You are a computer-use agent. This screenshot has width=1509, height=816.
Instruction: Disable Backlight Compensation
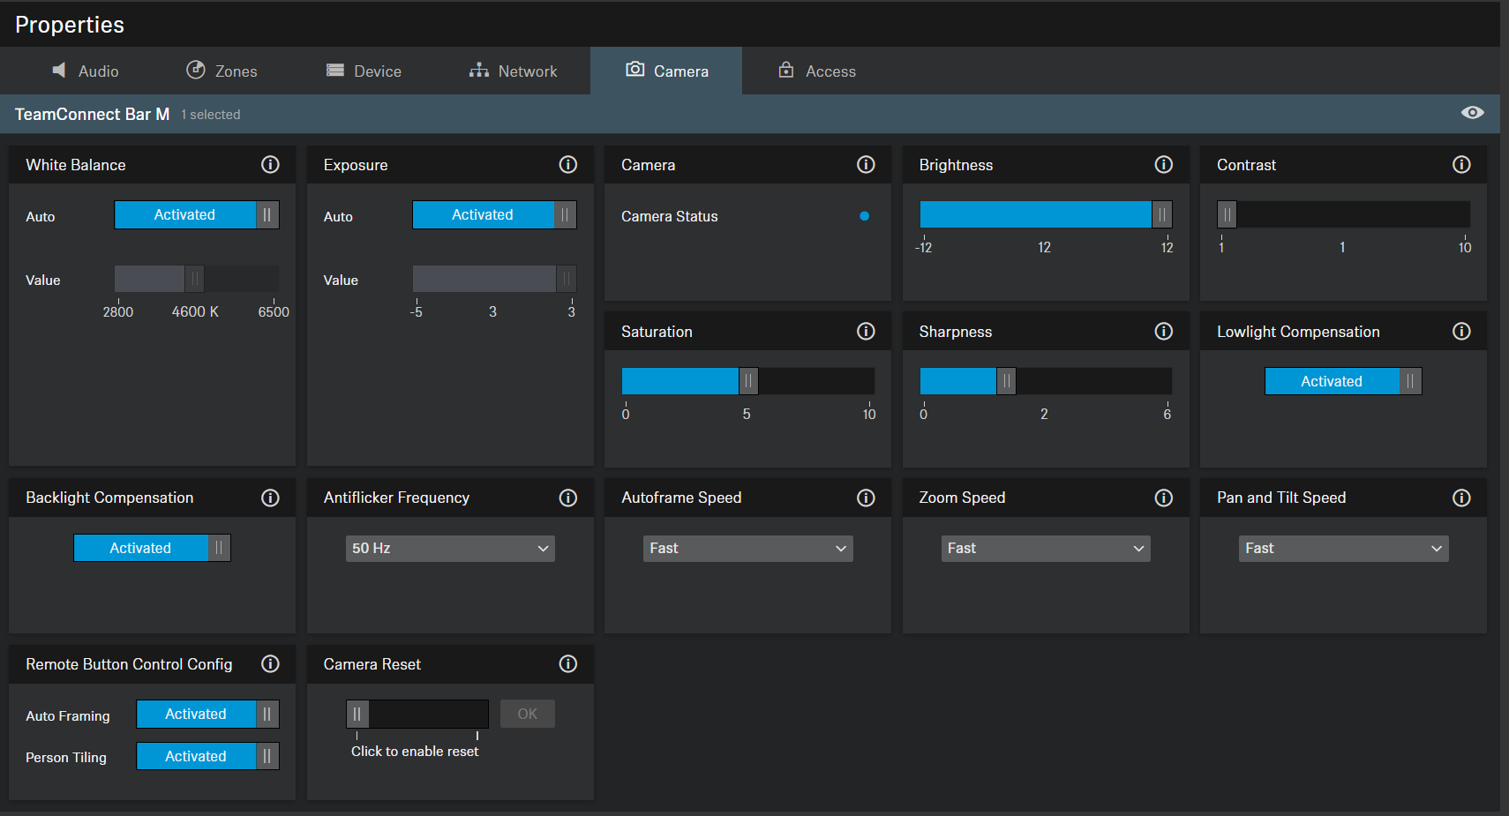pos(152,548)
